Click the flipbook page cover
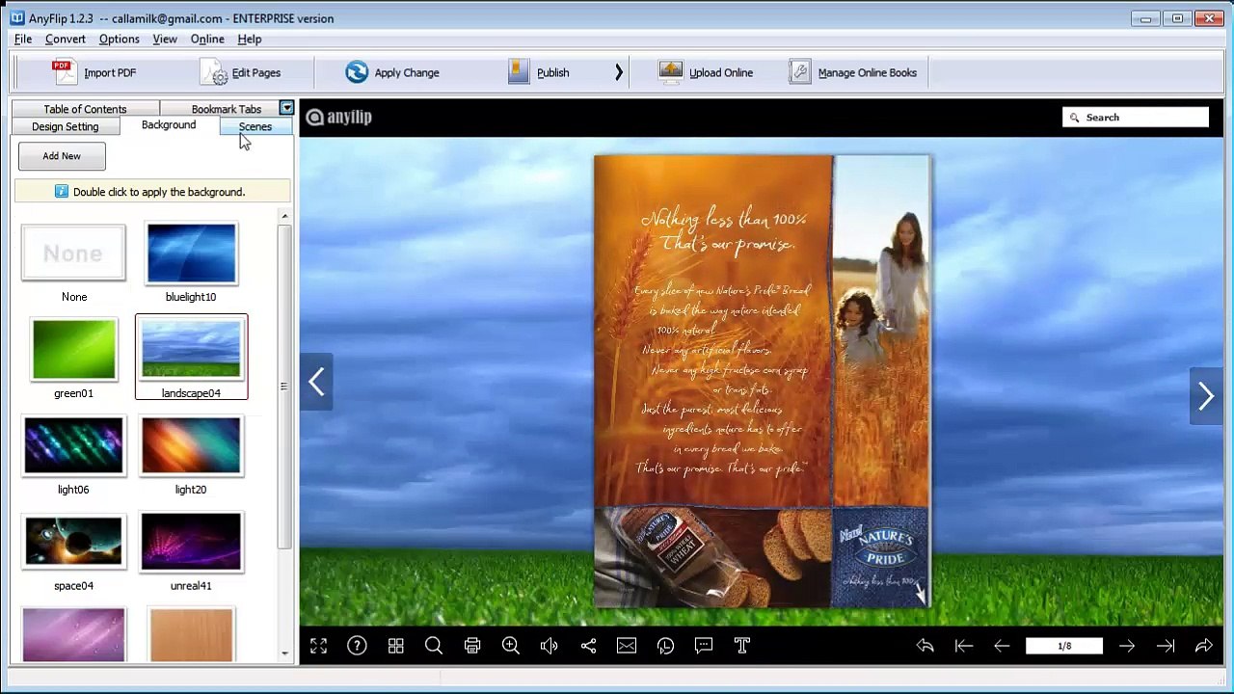 [x=762, y=382]
